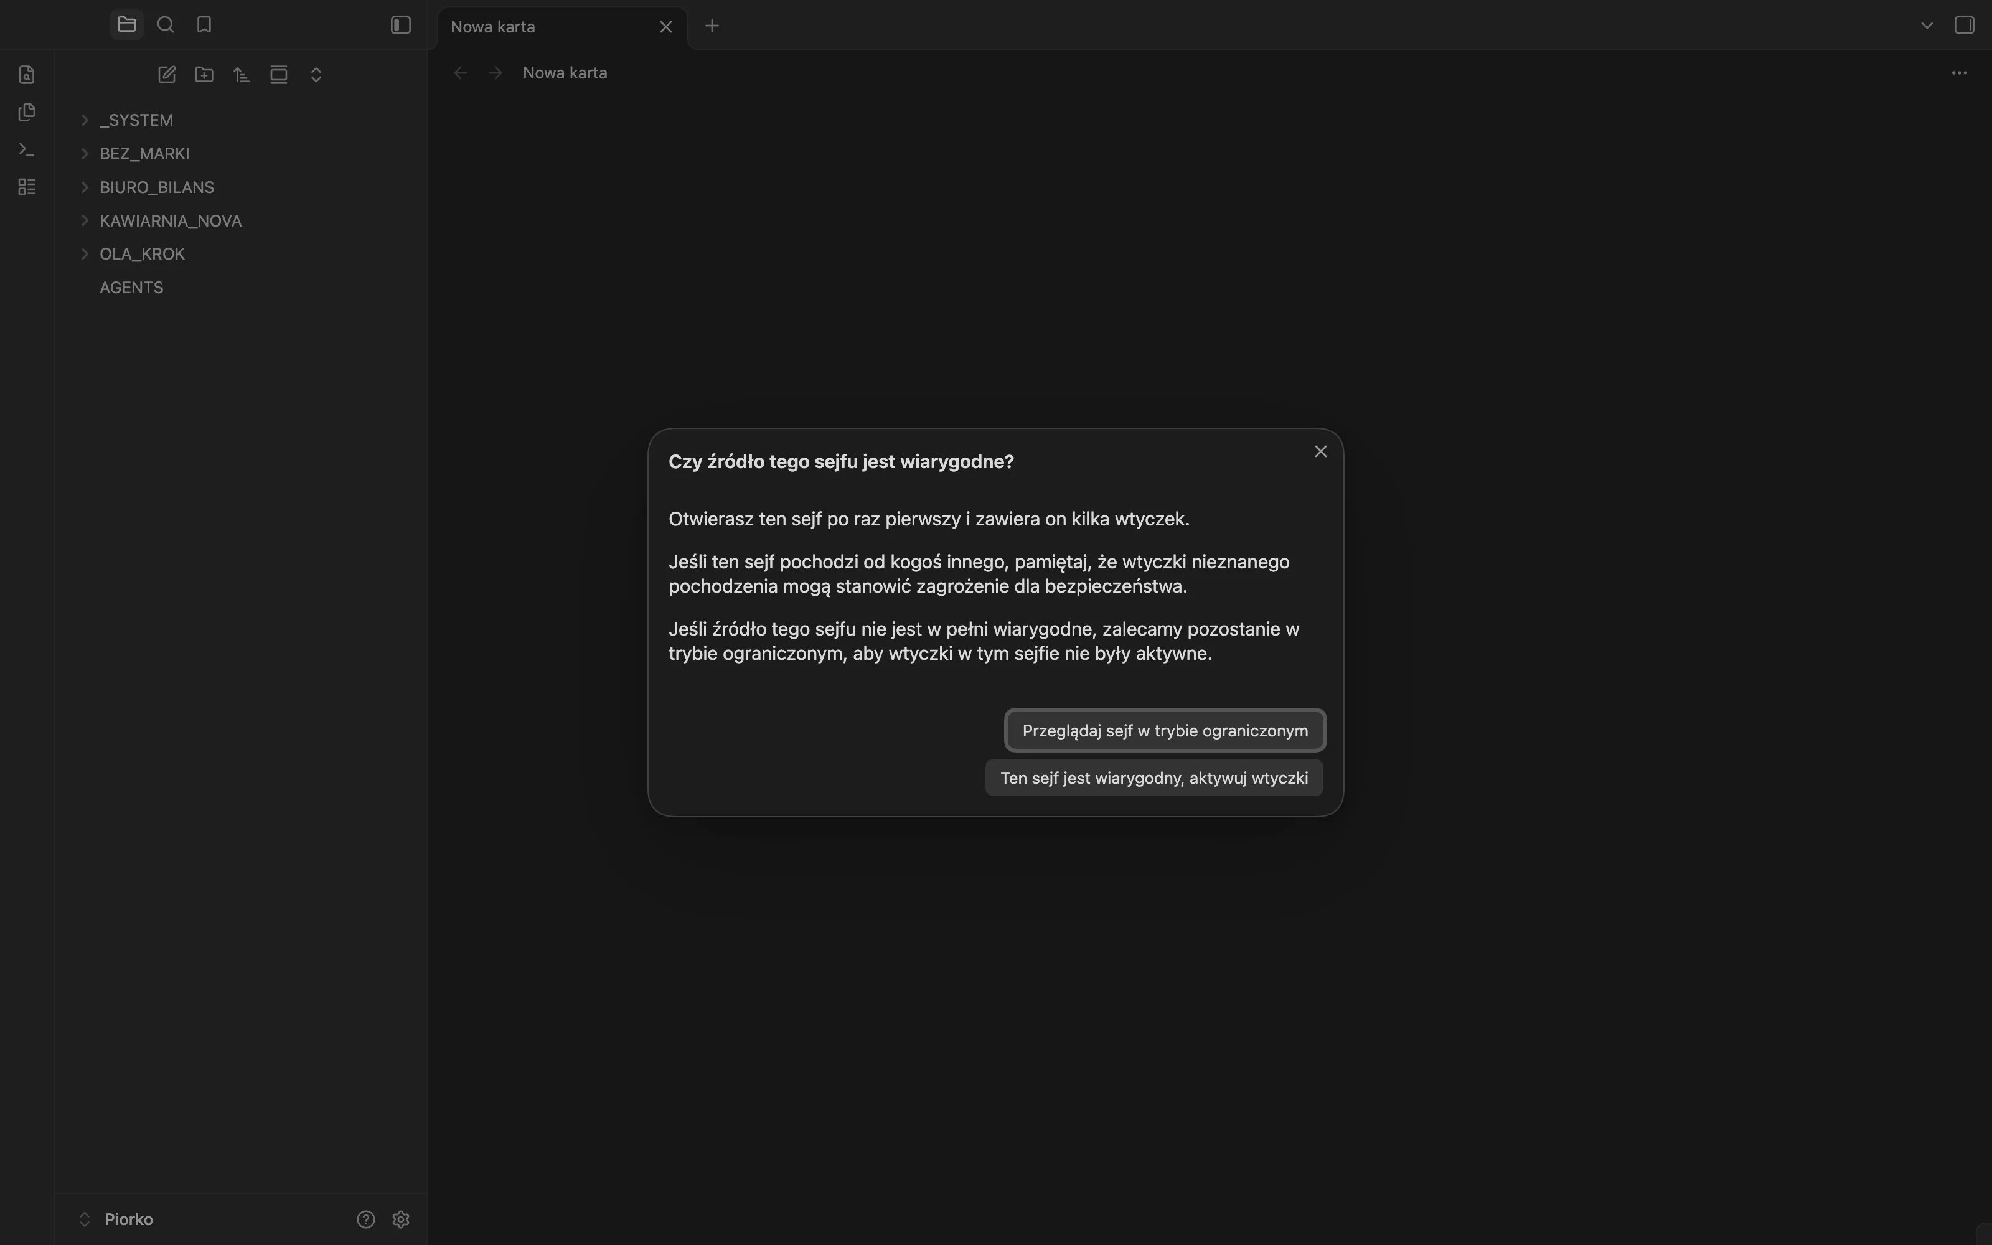
Task: Click the copy documents ribbon icon
Action: pos(26,112)
